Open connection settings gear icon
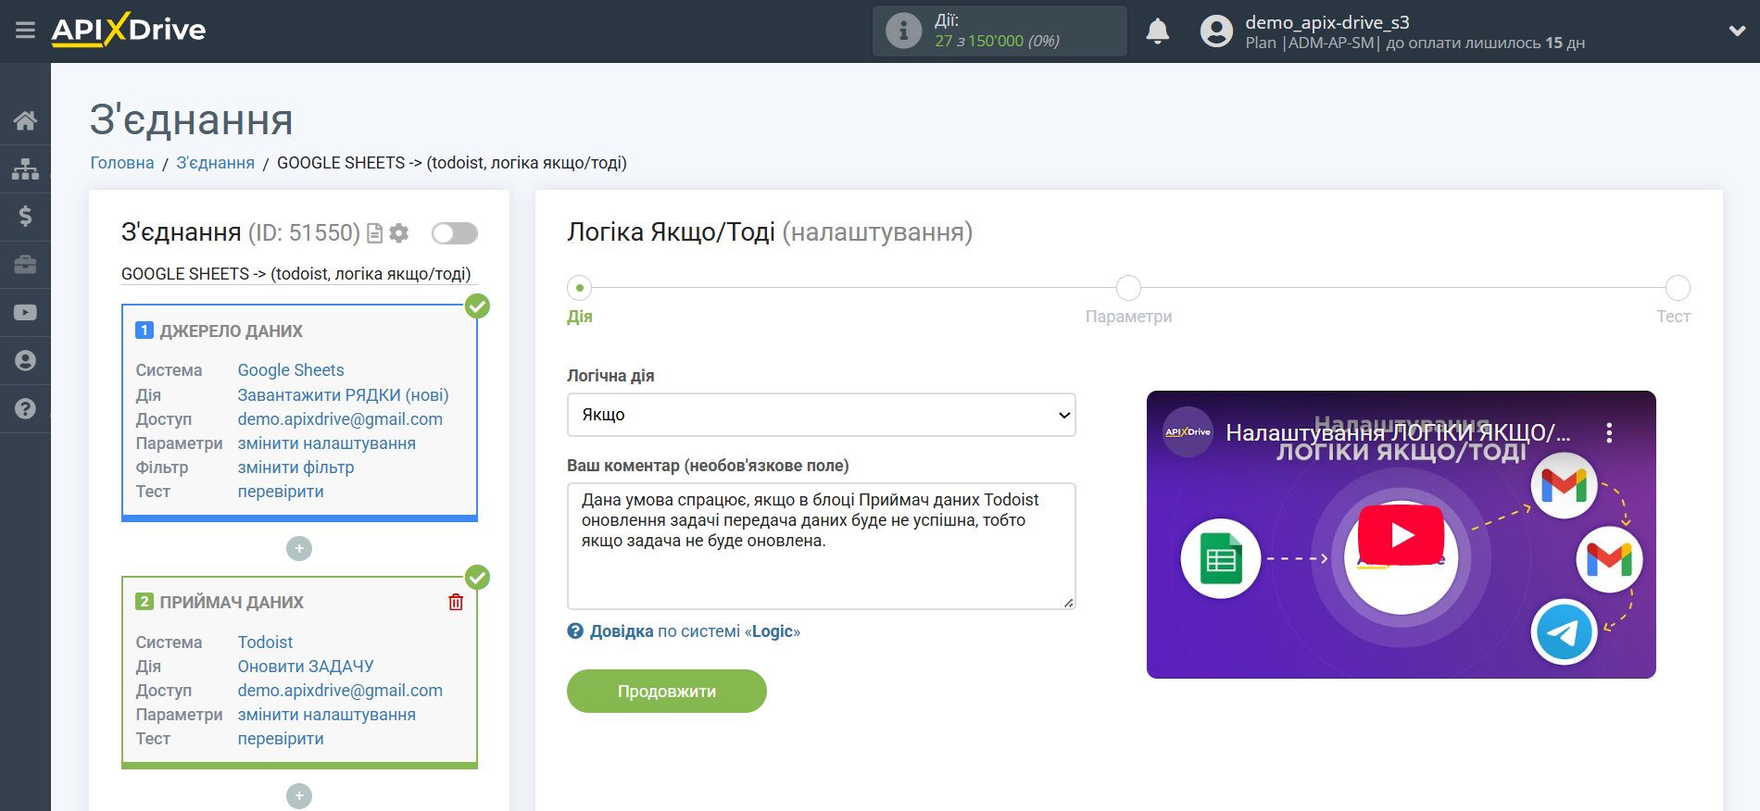Screen dimensions: 1760x811 pos(399,233)
